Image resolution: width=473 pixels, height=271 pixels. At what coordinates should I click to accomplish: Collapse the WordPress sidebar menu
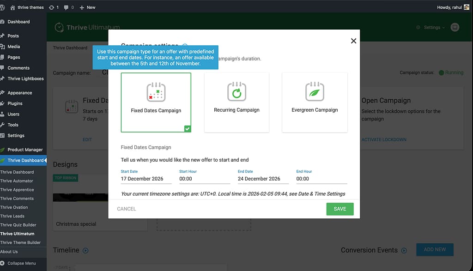[21, 263]
